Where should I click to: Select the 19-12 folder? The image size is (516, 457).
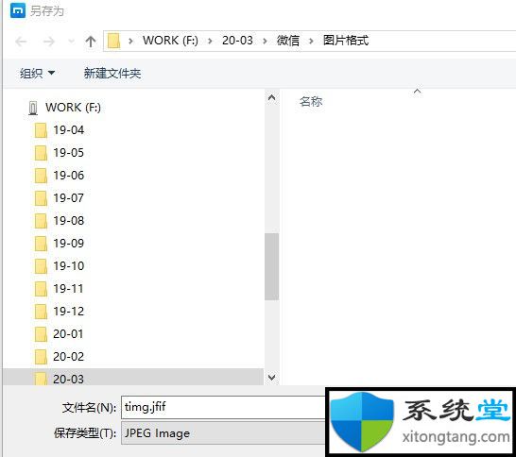(x=68, y=311)
